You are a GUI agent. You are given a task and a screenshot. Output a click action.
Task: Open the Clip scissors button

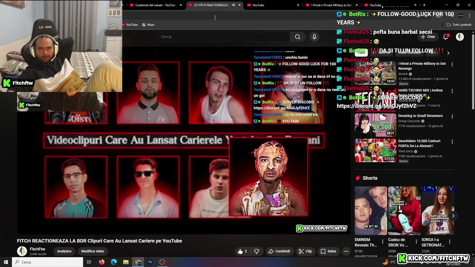click(305, 251)
